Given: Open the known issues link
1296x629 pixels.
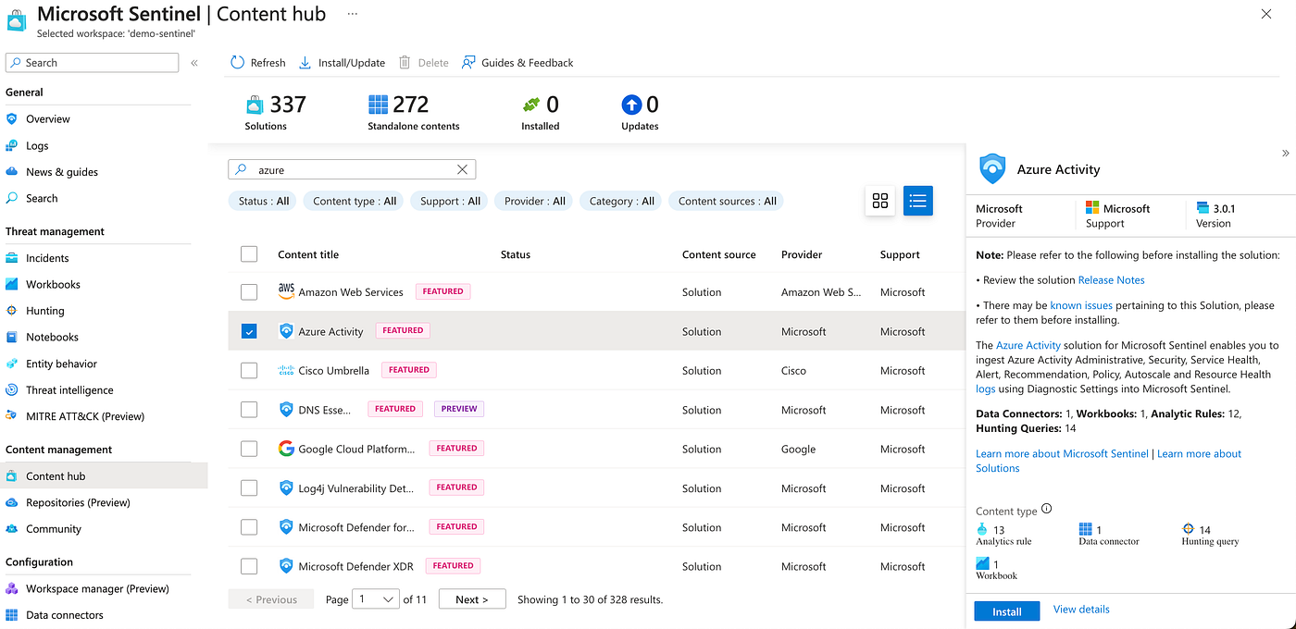Looking at the screenshot, I should pyautogui.click(x=1081, y=305).
